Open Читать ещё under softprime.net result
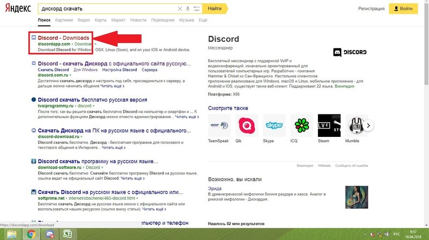The width and height of the screenshot is (429, 240). point(154,209)
